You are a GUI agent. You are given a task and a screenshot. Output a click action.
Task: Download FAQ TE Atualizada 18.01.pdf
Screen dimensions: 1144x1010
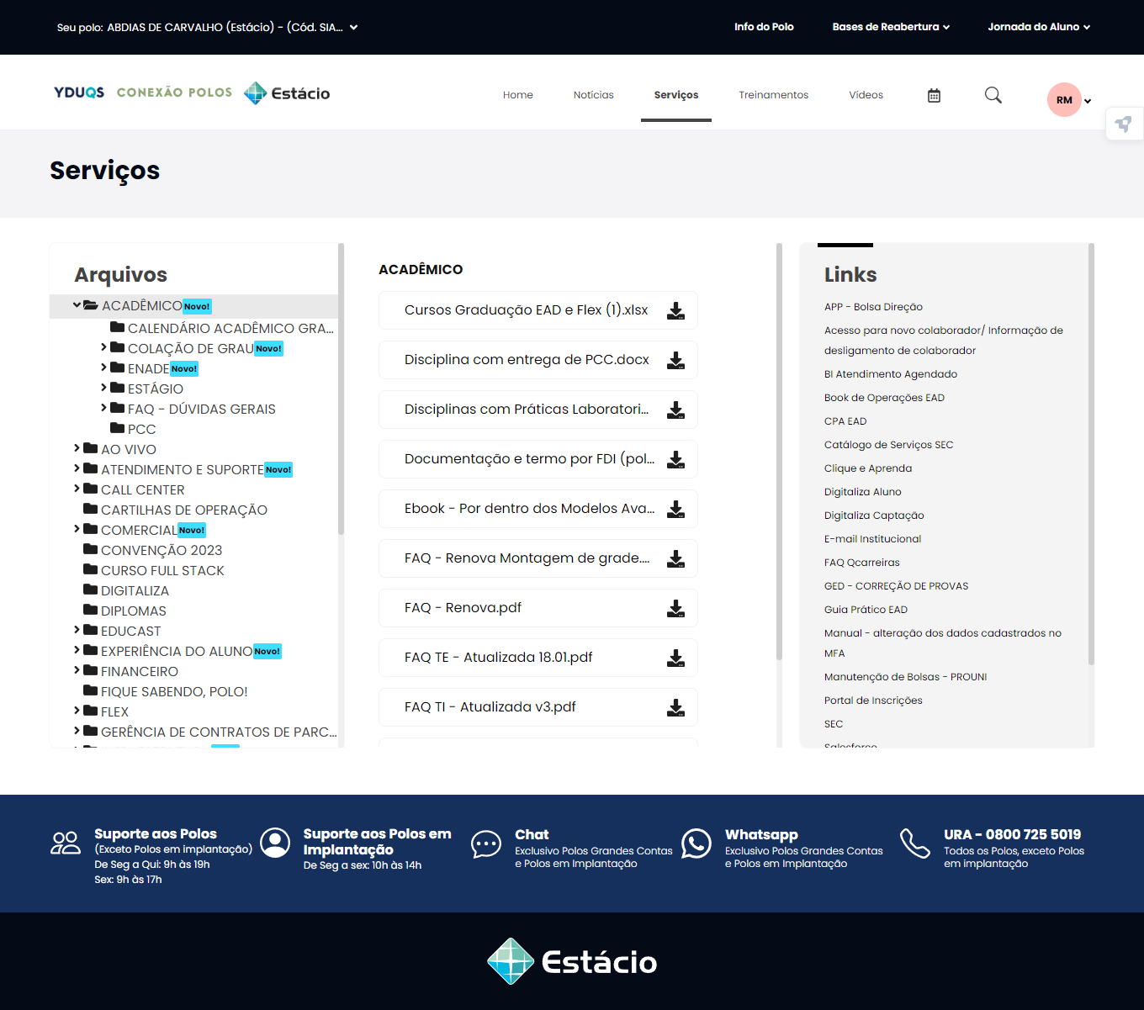tap(675, 658)
